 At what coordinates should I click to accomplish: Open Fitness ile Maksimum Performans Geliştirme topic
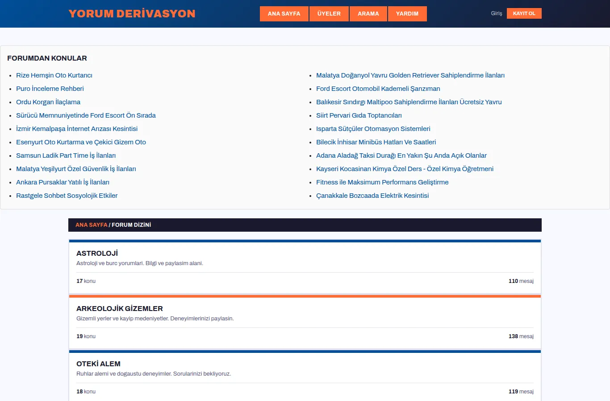click(x=382, y=182)
